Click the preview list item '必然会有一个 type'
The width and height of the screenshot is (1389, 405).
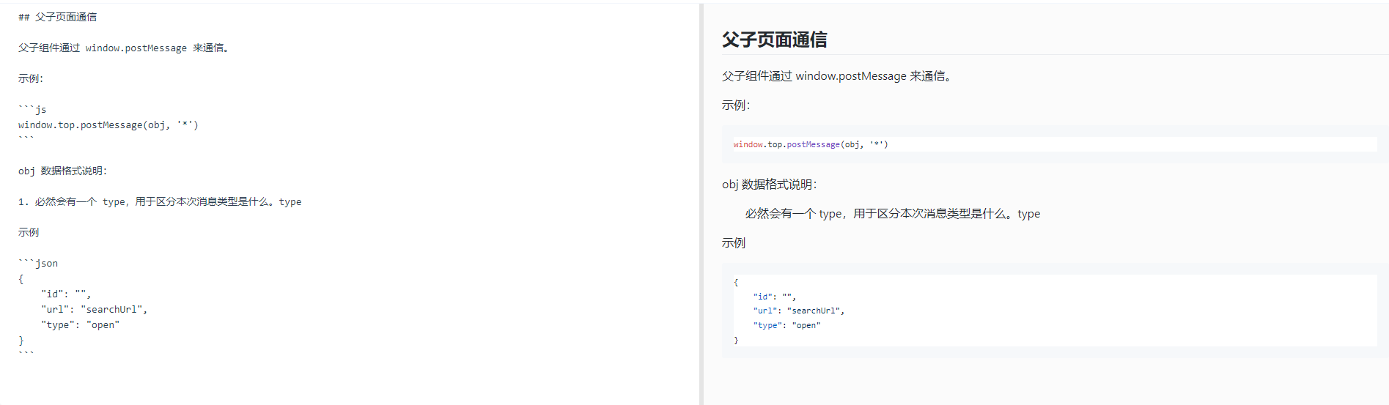(893, 213)
